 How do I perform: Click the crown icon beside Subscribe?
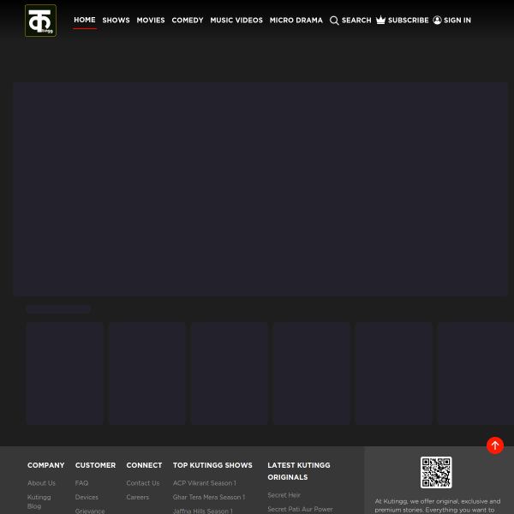point(380,21)
